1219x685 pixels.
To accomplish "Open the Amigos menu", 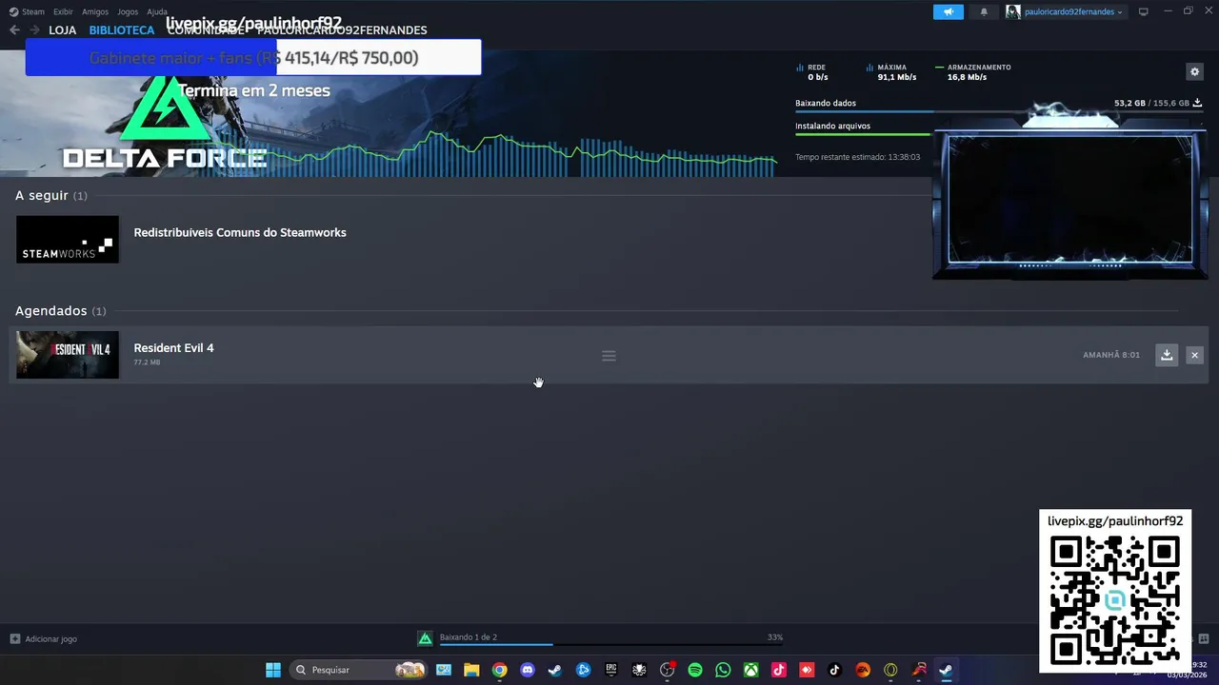I will (95, 11).
